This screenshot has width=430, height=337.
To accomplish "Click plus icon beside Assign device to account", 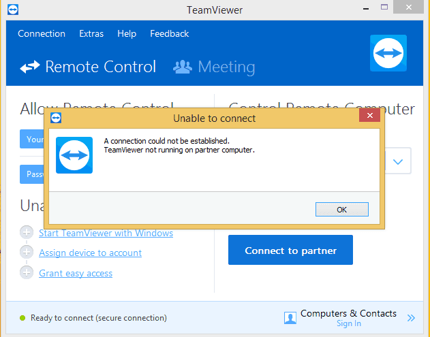I will click(27, 252).
